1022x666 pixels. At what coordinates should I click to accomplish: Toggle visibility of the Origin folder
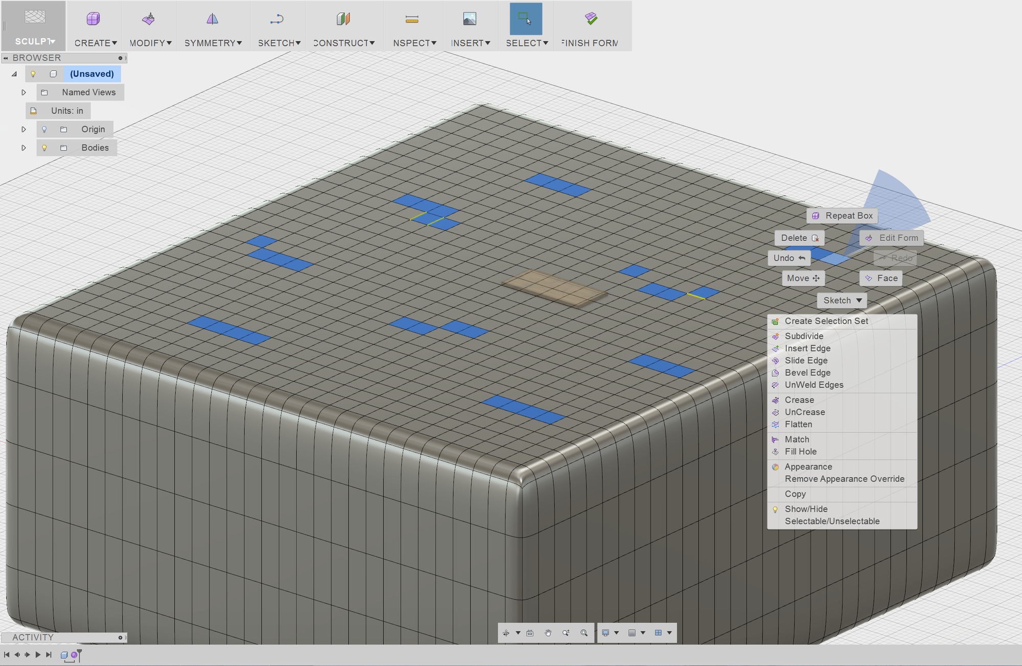click(x=44, y=129)
